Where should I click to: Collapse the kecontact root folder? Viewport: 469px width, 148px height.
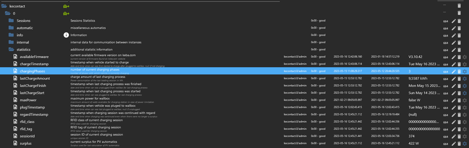point(4,6)
